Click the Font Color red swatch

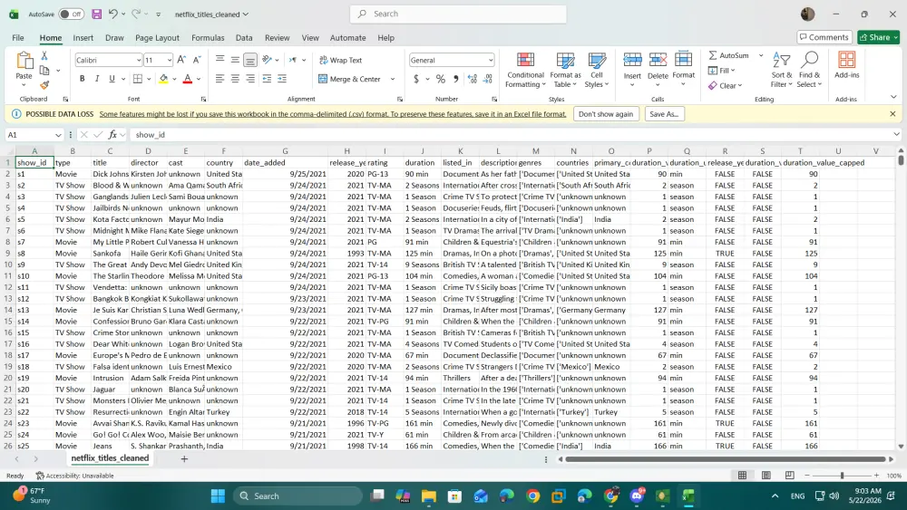click(188, 79)
